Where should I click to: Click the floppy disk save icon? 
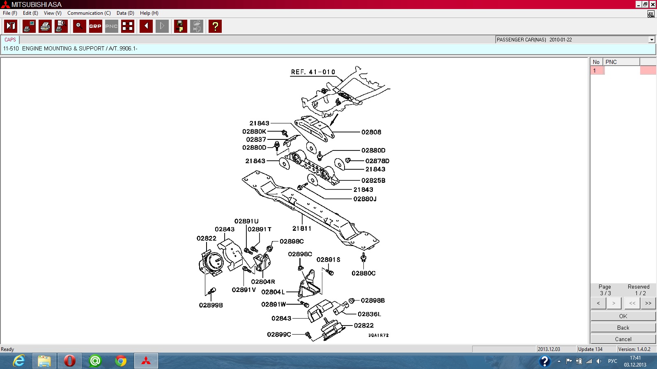180,26
